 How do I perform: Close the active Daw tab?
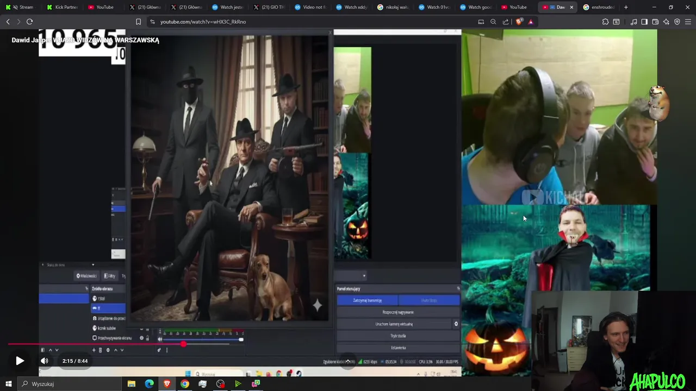point(571,7)
